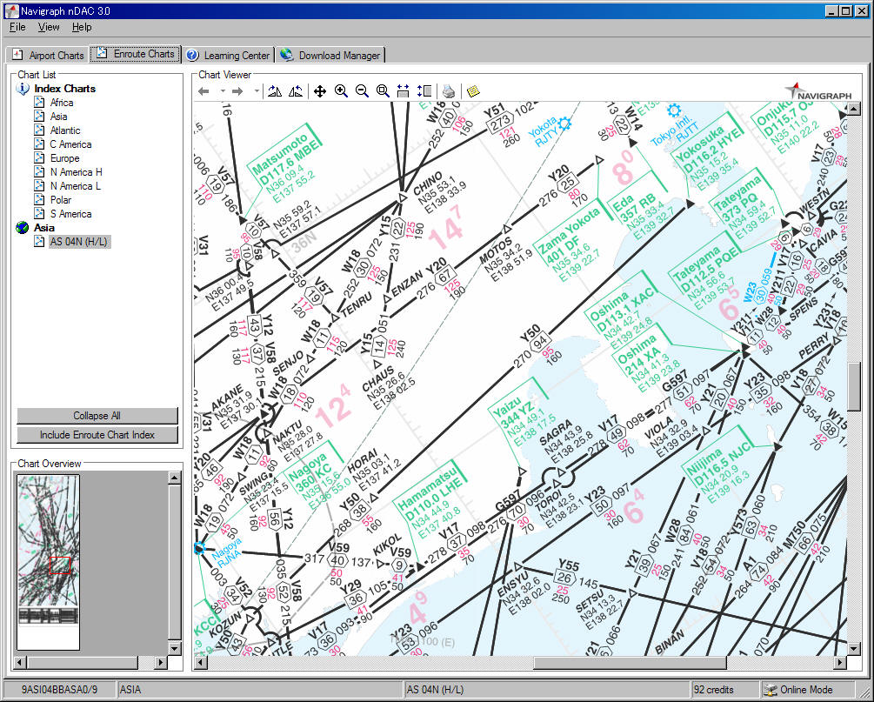Select the zoom in magnifier tool
Image resolution: width=874 pixels, height=702 pixels.
tap(341, 91)
